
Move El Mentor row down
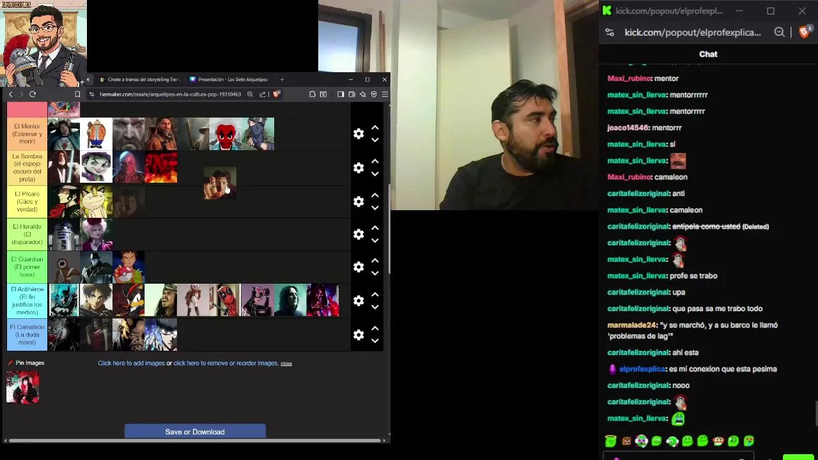[x=375, y=140]
